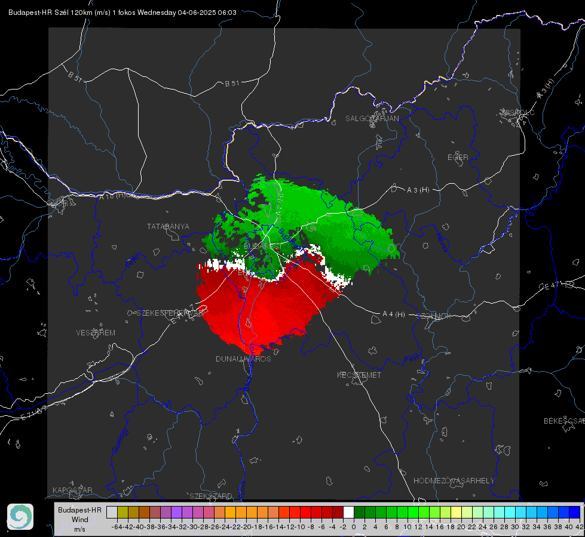The image size is (585, 537).
Task: Click the spiral weather service logo
Action: pyautogui.click(x=20, y=517)
